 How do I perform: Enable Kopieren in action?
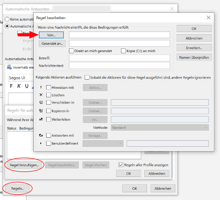(48, 111)
